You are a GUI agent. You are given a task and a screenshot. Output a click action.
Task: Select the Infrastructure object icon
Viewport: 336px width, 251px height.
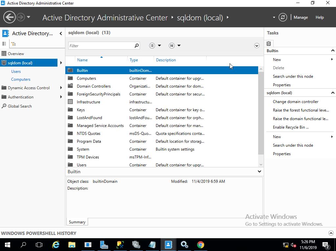[70, 102]
